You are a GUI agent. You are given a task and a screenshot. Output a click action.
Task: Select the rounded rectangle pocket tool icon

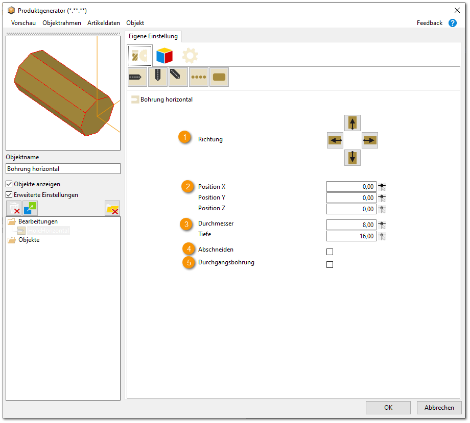pyautogui.click(x=219, y=77)
